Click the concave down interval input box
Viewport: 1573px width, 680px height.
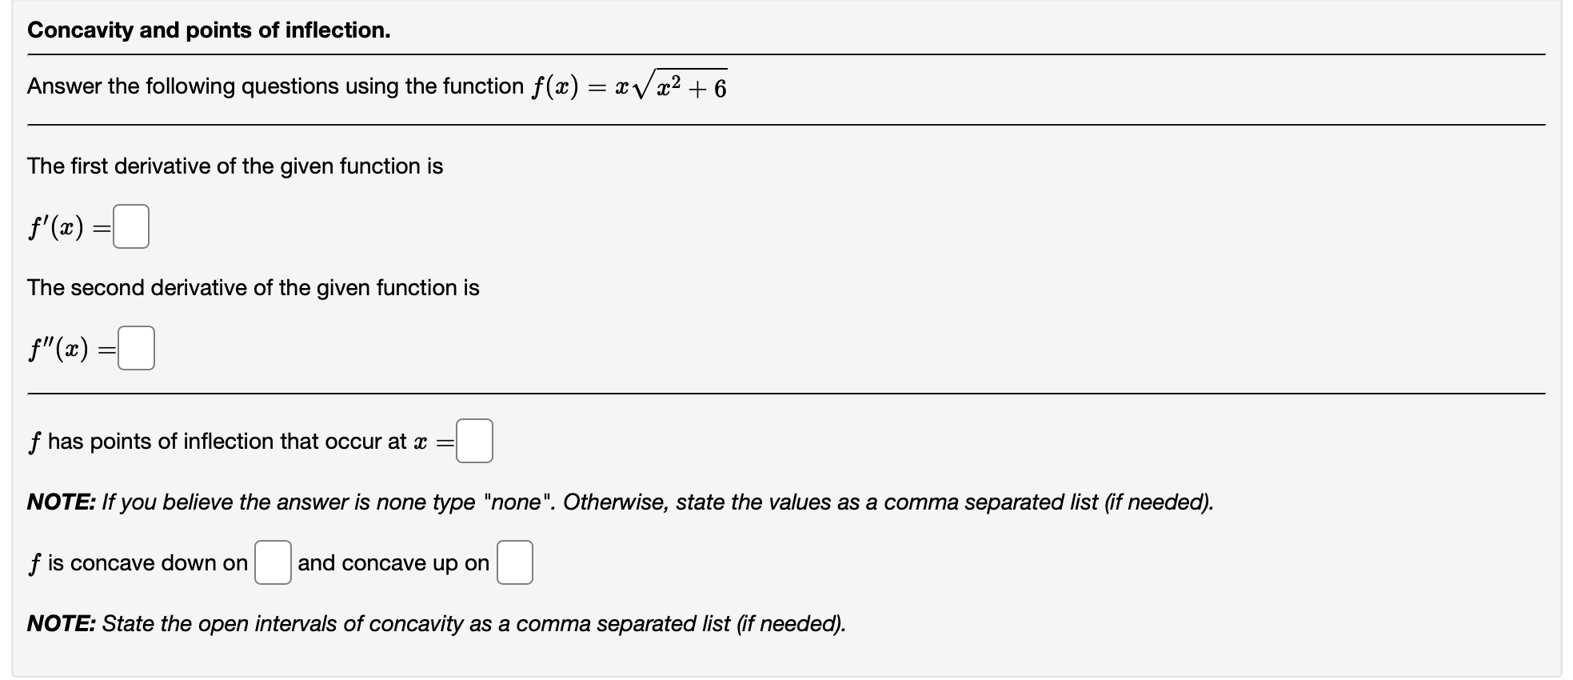tap(273, 562)
